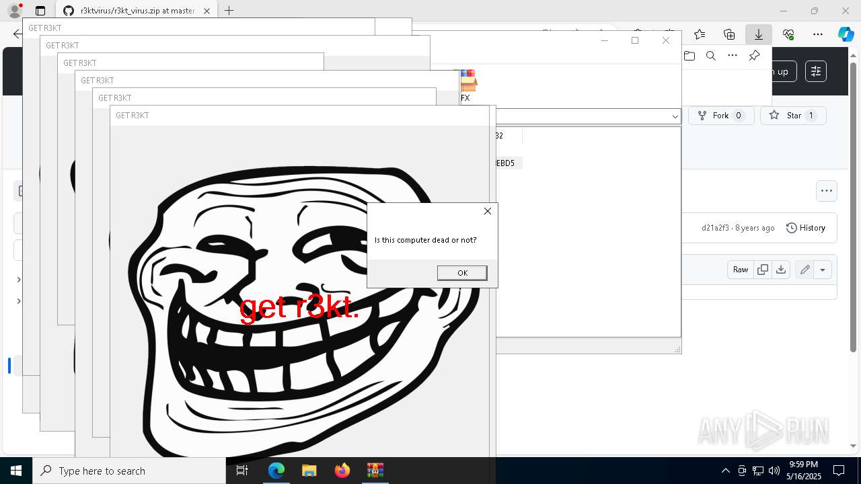Close the r3kt_virus.zip browser tab
Viewport: 861px width, 484px height.
point(207,11)
